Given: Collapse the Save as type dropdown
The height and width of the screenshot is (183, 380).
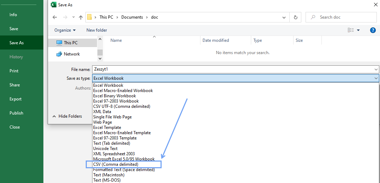Looking at the screenshot, I should point(376,78).
